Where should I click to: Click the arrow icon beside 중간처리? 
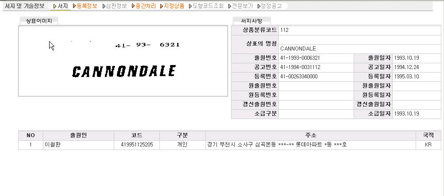click(x=133, y=6)
